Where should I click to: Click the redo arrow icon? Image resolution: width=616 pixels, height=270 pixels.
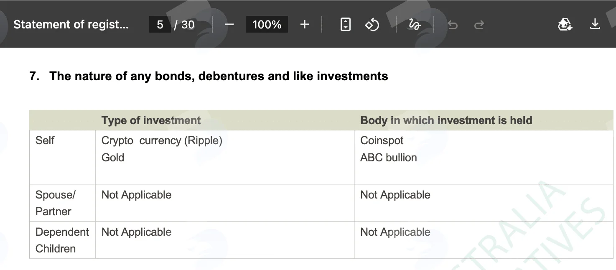pos(479,25)
